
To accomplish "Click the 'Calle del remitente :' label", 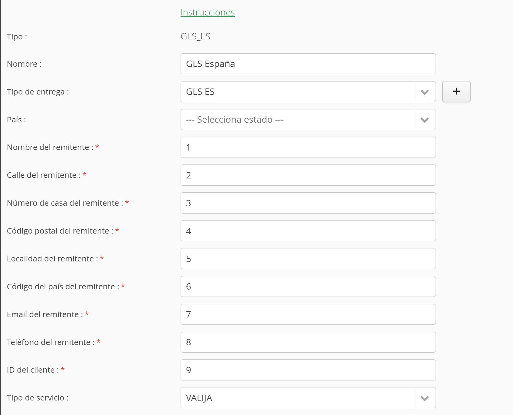I will [44, 175].
